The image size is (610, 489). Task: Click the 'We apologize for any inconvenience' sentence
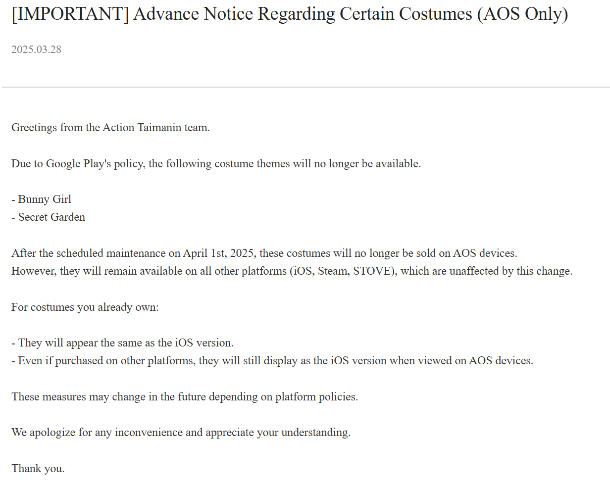[181, 433]
